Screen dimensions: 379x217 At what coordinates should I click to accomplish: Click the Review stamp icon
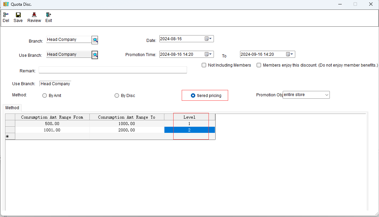point(34,15)
